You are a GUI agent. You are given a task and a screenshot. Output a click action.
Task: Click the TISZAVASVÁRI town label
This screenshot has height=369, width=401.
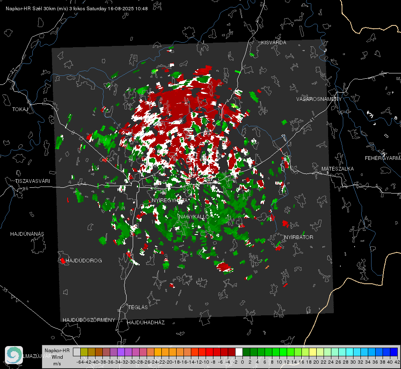click(x=32, y=181)
